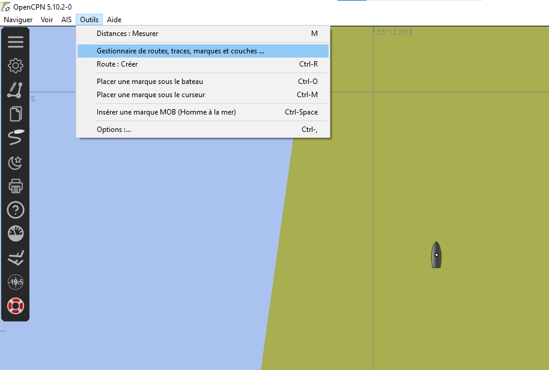Viewport: 549px width, 370px height.
Task: Open help using the question mark icon
Action: [16, 210]
